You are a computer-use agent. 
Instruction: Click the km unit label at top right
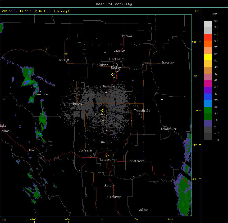pos(197,11)
